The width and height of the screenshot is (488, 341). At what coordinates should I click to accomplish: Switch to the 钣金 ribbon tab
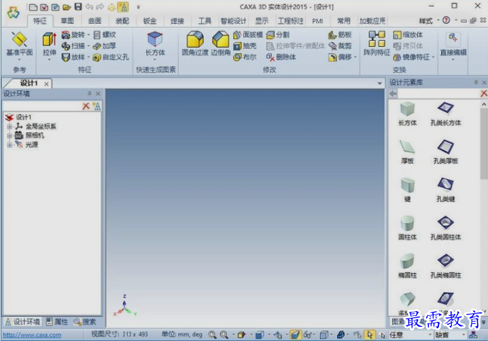tap(150, 21)
